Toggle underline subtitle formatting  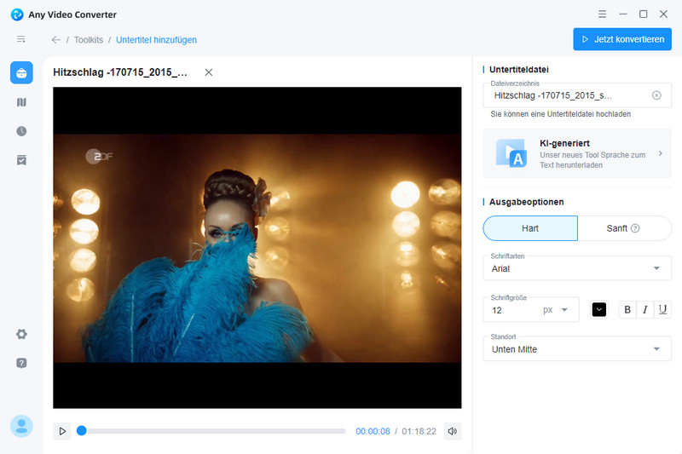662,310
